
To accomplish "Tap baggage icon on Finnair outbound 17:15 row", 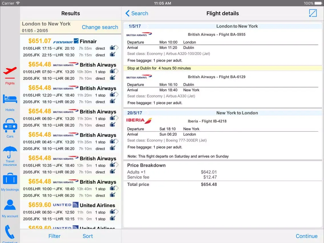I will tap(112, 48).
